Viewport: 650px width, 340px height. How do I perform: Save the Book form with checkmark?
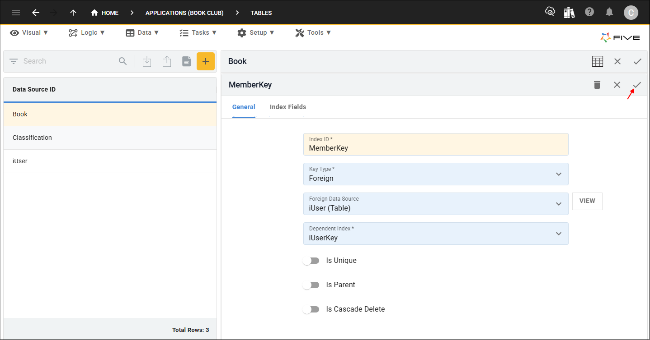coord(637,61)
